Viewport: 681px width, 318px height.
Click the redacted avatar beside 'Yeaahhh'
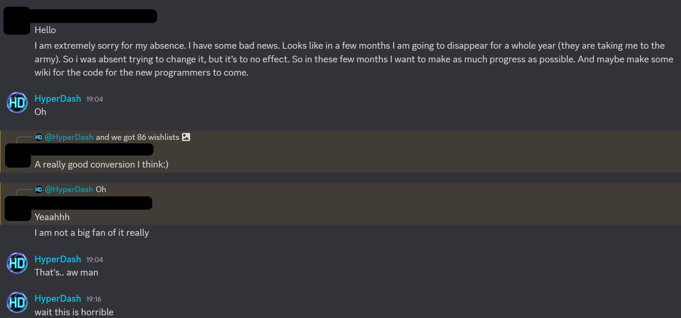(x=18, y=208)
